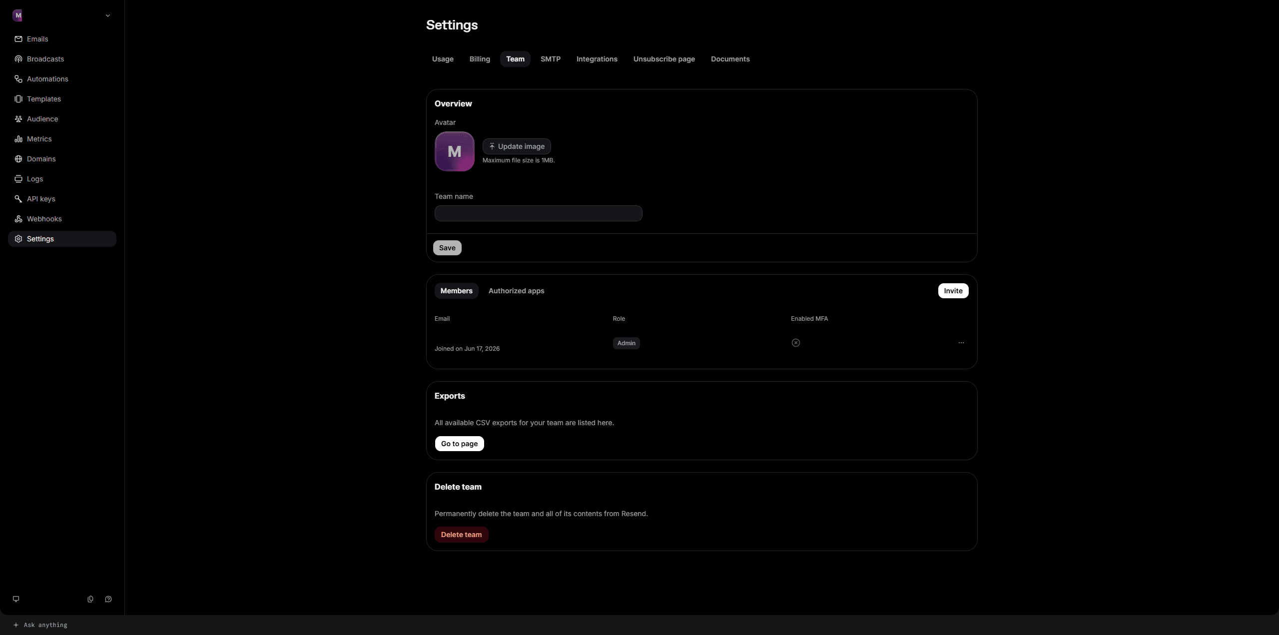This screenshot has height=635, width=1279.
Task: Click the Ask anything prompt bar
Action: 639,625
